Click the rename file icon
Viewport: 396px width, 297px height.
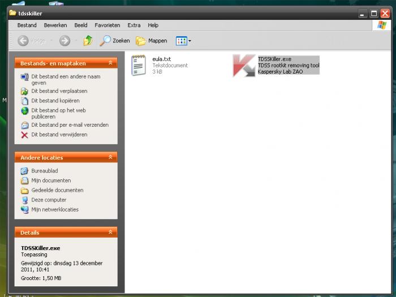point(24,77)
